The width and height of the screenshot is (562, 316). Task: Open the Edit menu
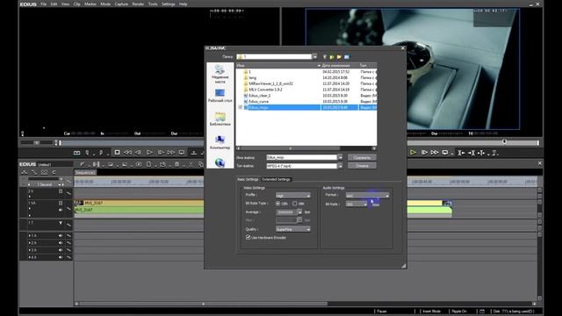point(54,4)
